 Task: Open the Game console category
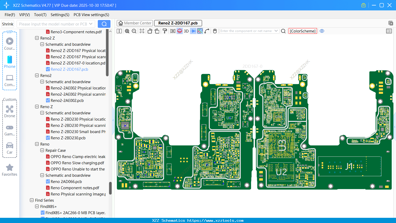pyautogui.click(x=10, y=130)
